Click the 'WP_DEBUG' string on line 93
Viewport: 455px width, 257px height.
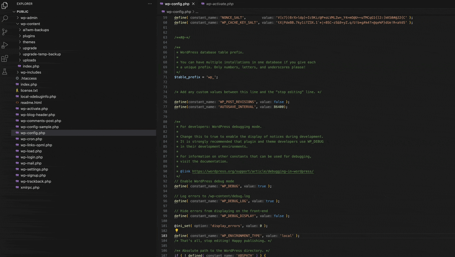(230, 186)
